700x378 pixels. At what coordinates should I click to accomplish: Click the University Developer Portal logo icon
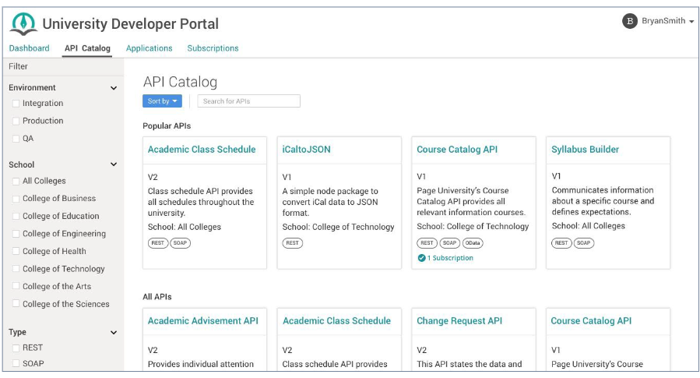click(23, 23)
